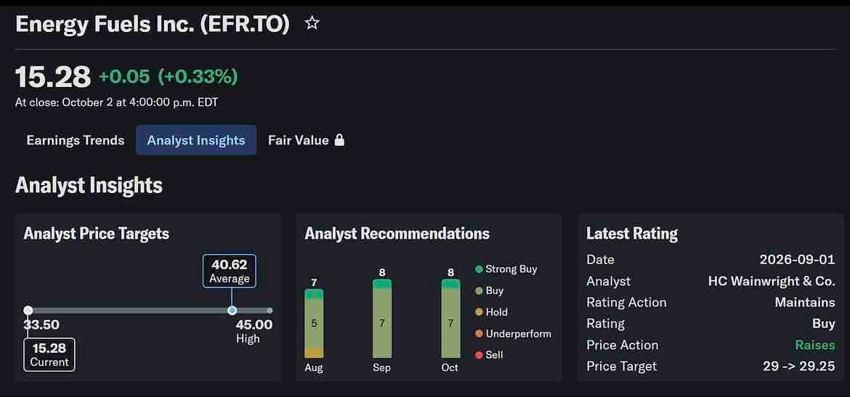This screenshot has width=850, height=397.
Task: Open the Fair Value tab
Action: 307,140
